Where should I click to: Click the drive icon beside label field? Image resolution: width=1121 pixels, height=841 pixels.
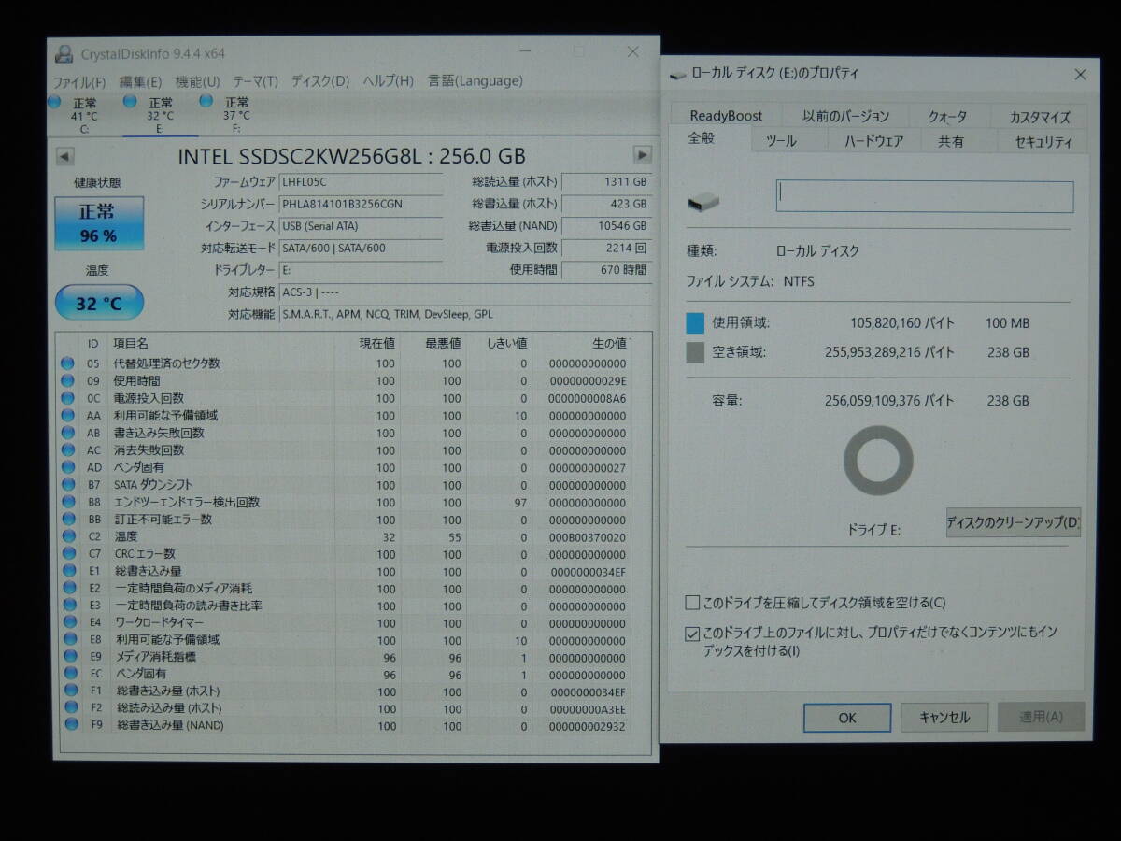[x=703, y=200]
